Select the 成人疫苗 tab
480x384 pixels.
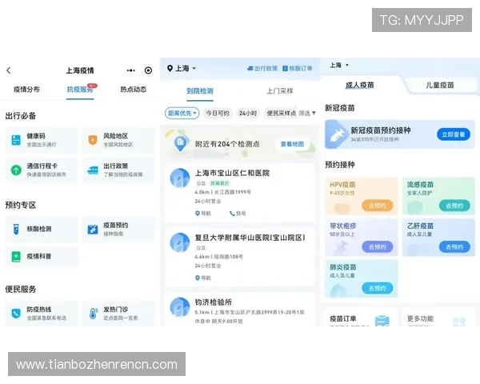pyautogui.click(x=360, y=85)
